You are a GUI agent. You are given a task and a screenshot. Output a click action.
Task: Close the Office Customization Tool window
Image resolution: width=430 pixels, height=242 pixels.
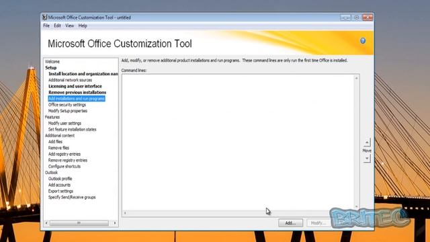coord(368,17)
